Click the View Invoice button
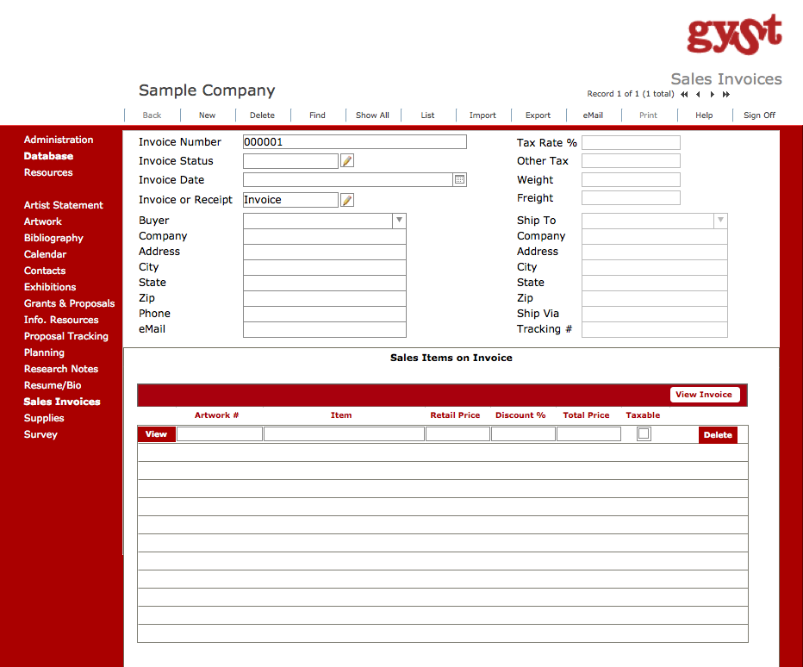803x667 pixels. coord(704,395)
